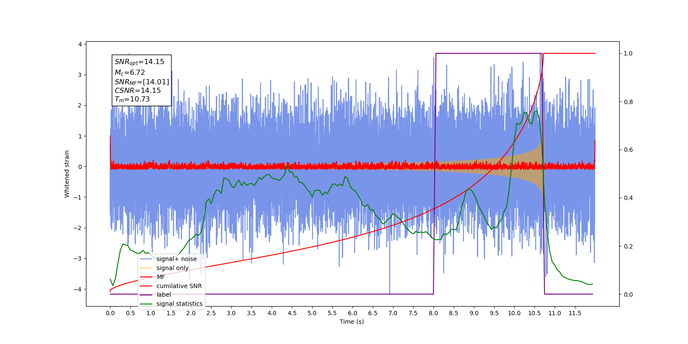Screen dimensions: 688x344
Task: Click the Tm=10.73 annotation line
Action: point(132,99)
